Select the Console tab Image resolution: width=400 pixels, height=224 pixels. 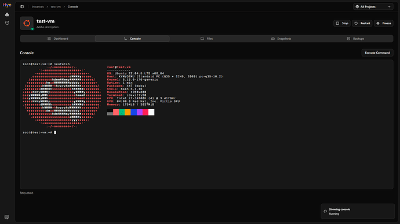[132, 39]
